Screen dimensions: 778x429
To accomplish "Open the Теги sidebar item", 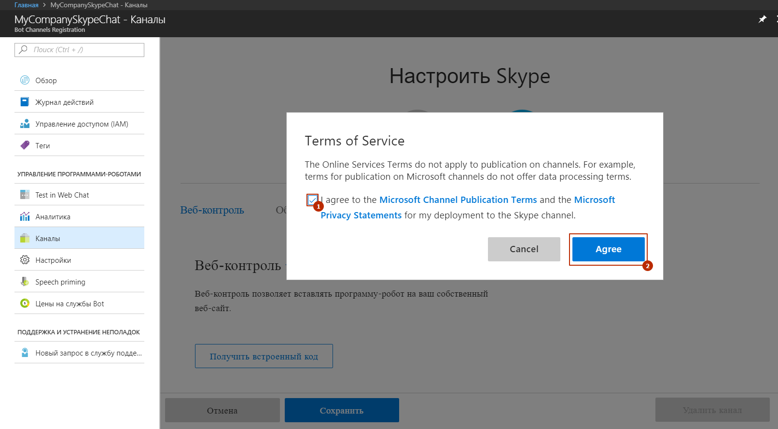I will click(79, 145).
